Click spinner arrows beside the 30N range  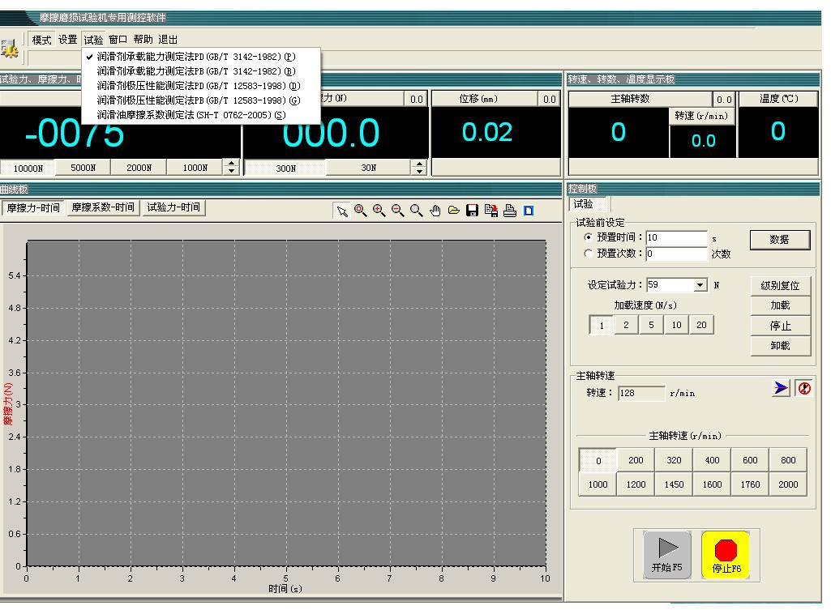click(419, 168)
